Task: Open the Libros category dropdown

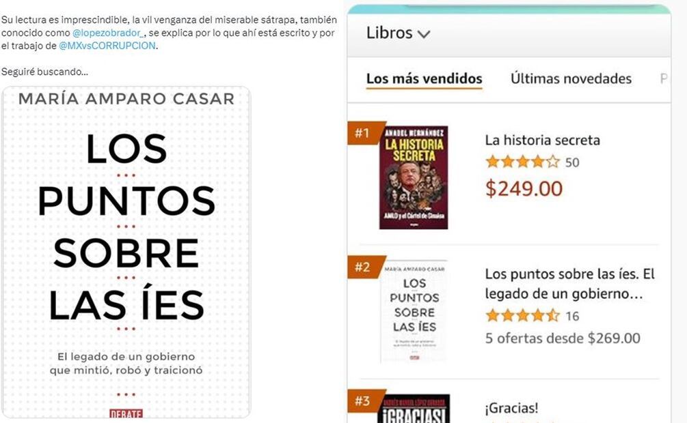Action: point(399,33)
